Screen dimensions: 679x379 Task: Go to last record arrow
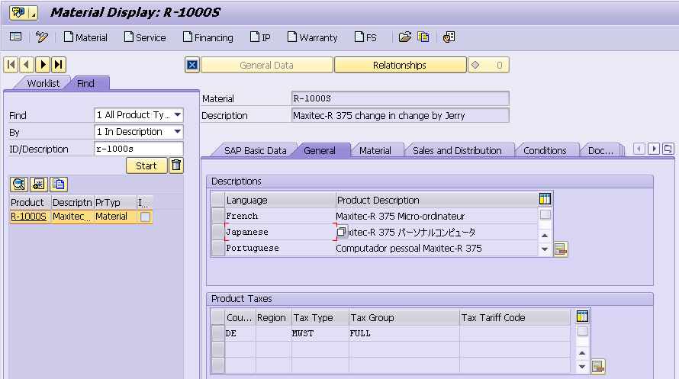pos(59,65)
